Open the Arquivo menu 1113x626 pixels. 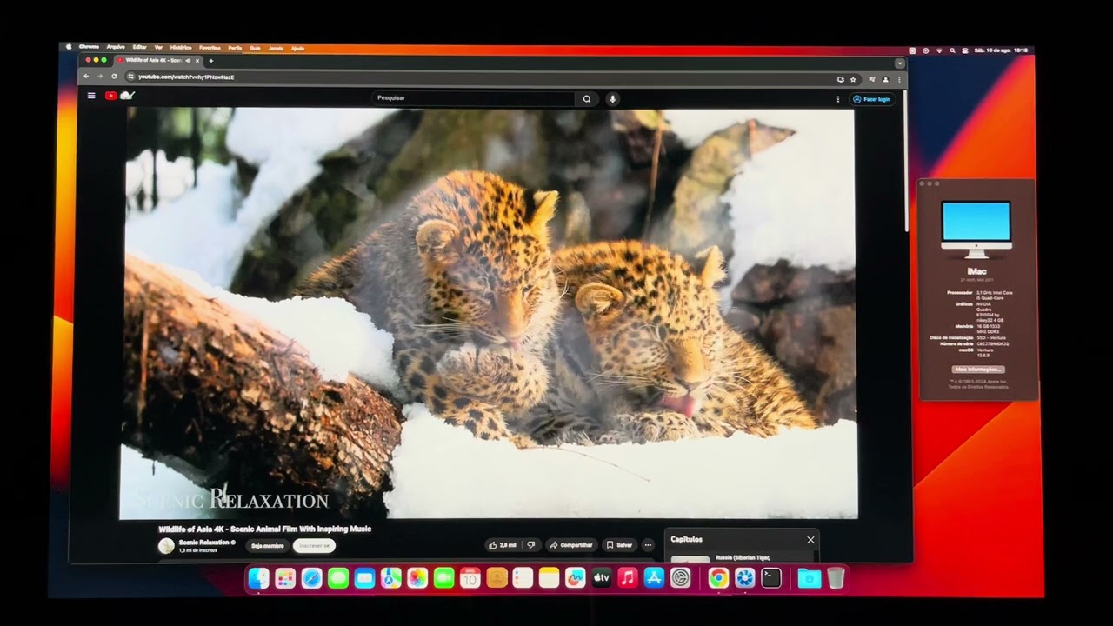[x=116, y=47]
